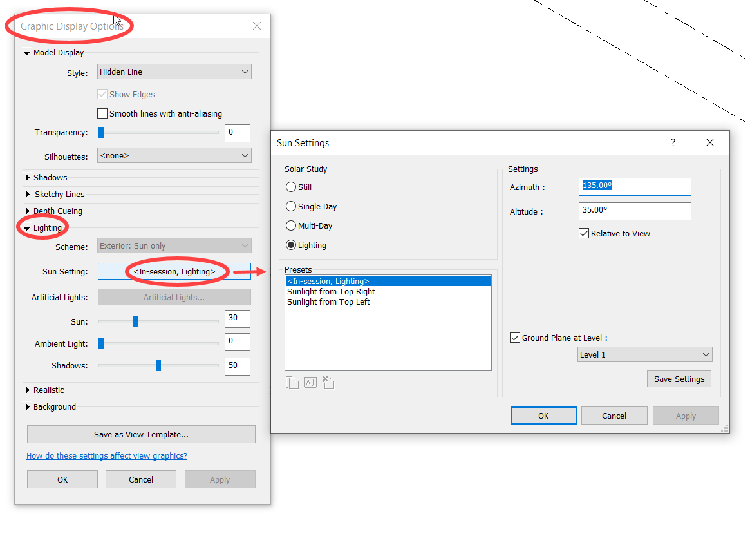The height and width of the screenshot is (545, 750).
Task: Enable Smooth lines with anti-aliasing
Action: pyautogui.click(x=102, y=113)
